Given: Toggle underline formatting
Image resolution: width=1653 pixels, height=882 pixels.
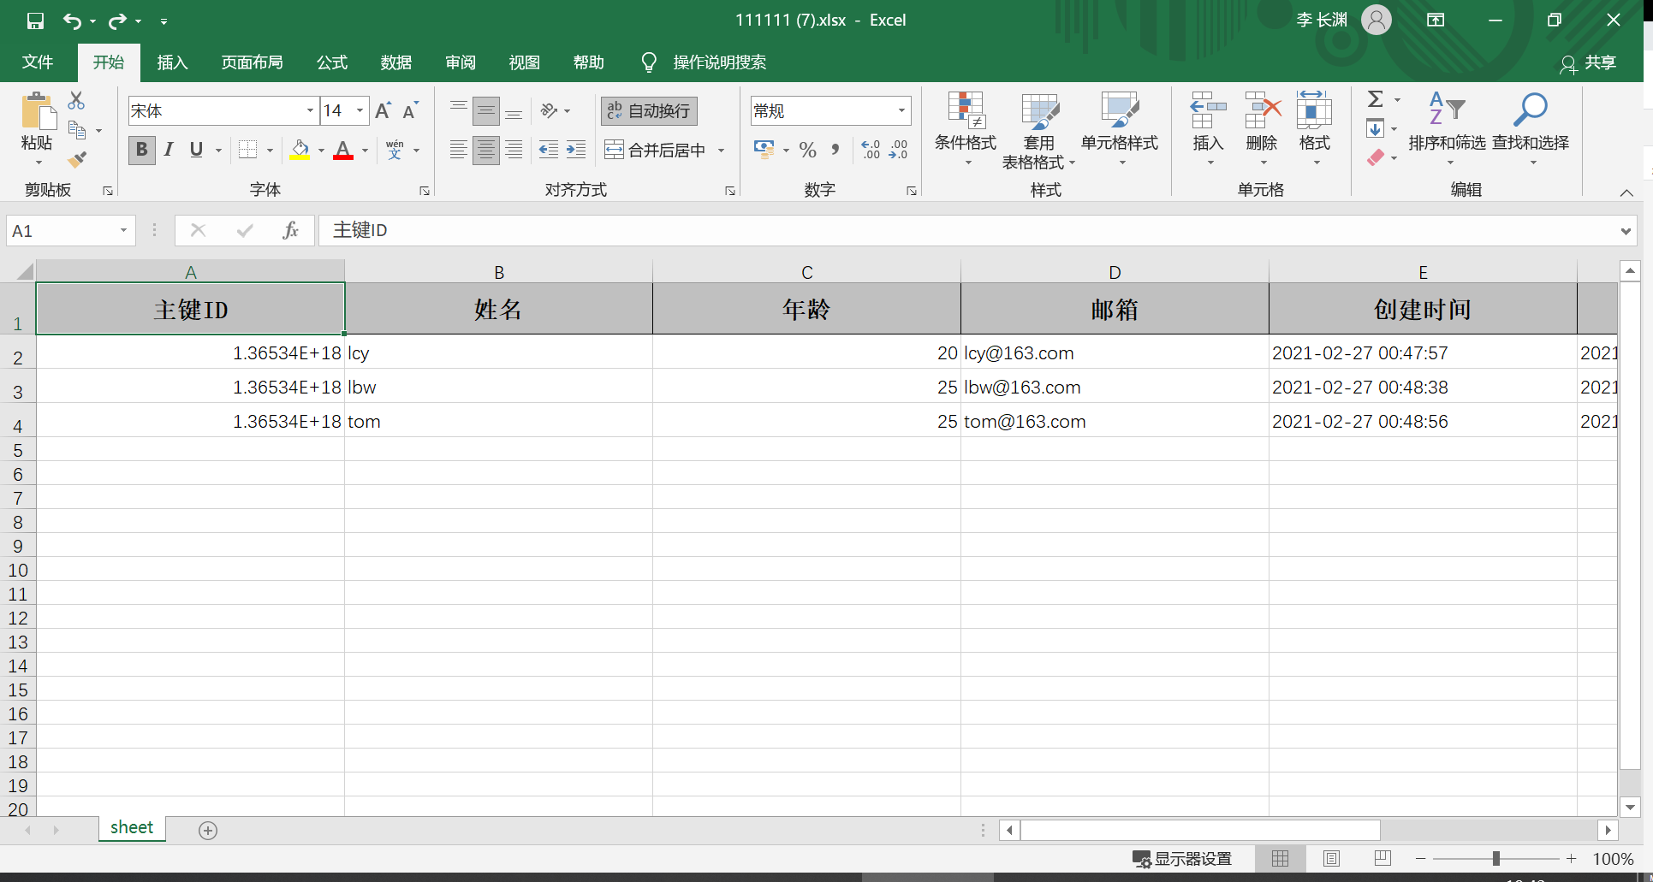Looking at the screenshot, I should tap(196, 150).
